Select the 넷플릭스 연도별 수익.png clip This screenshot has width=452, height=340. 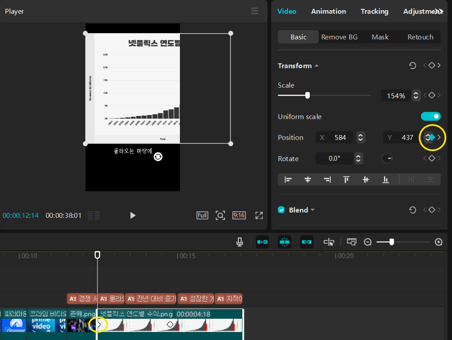point(170,325)
